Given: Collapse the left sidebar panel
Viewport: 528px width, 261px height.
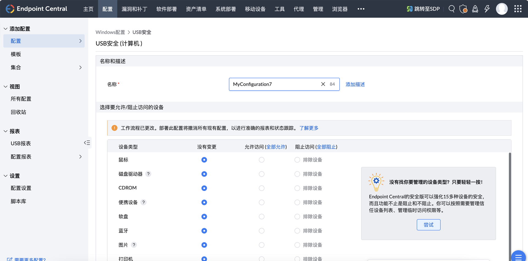Looking at the screenshot, I should click(x=87, y=143).
